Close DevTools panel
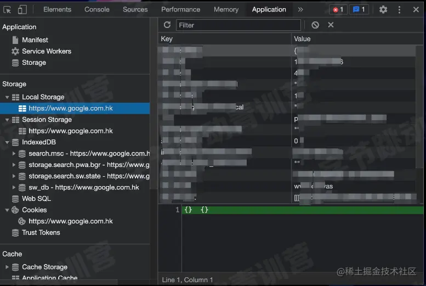426x286 pixels. pos(416,10)
